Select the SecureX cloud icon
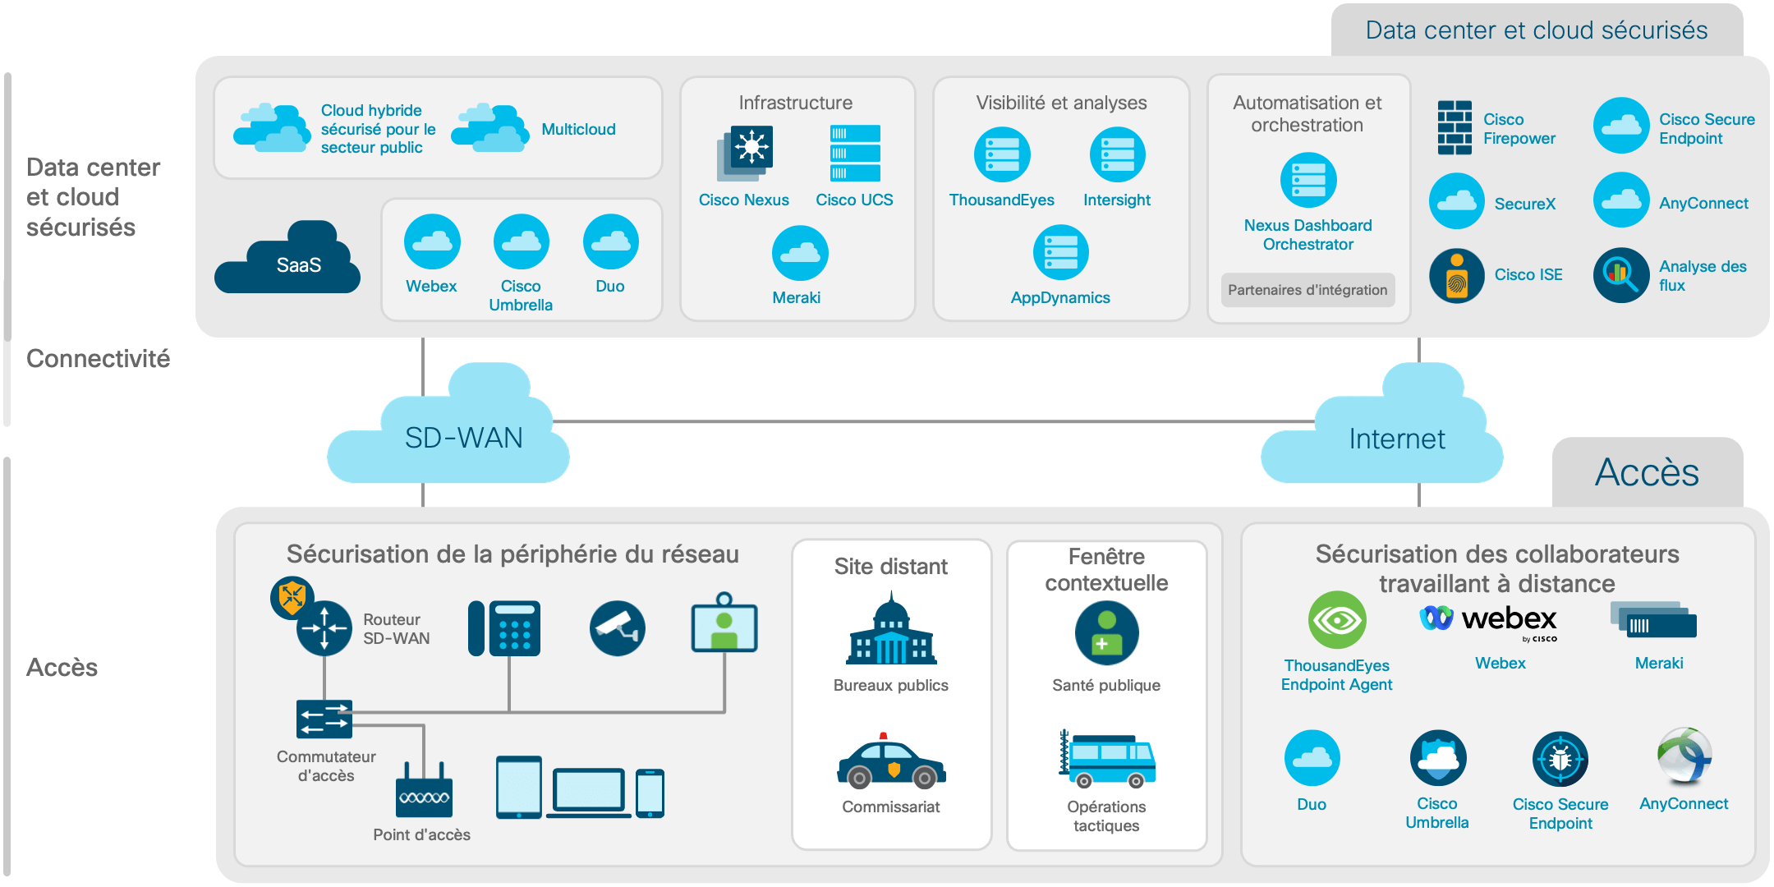This screenshot has height=887, width=1774. [x=1457, y=200]
